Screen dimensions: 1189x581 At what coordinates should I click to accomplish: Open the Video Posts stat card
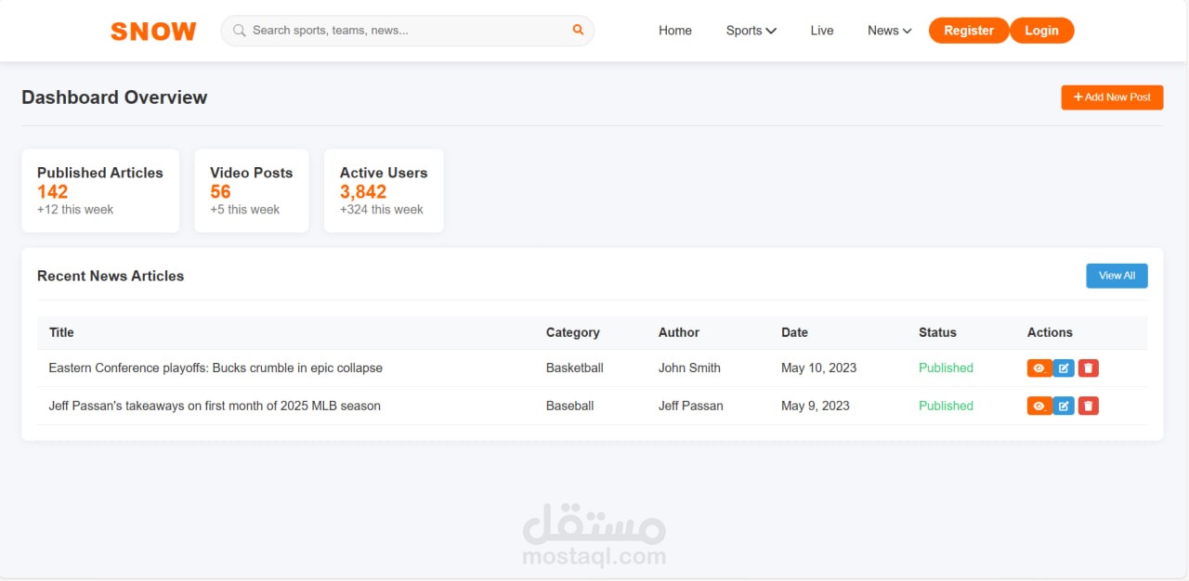click(x=252, y=191)
